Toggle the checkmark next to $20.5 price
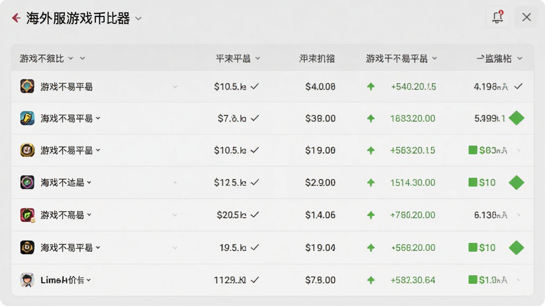 coord(255,215)
